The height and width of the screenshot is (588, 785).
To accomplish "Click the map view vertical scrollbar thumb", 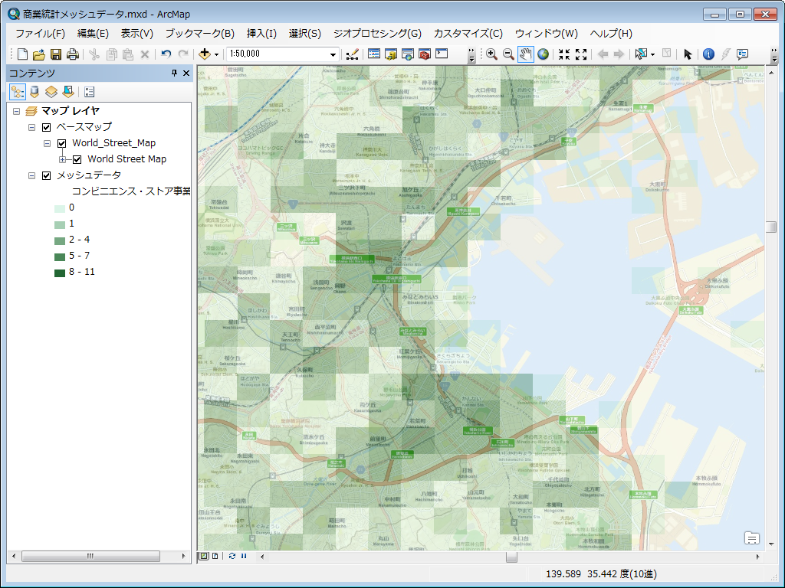I will click(x=771, y=227).
